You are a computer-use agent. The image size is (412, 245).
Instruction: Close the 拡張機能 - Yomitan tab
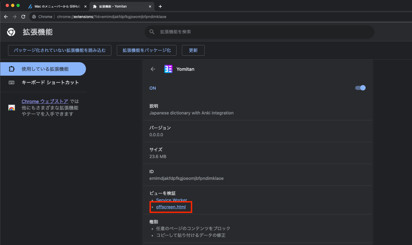(x=150, y=6)
